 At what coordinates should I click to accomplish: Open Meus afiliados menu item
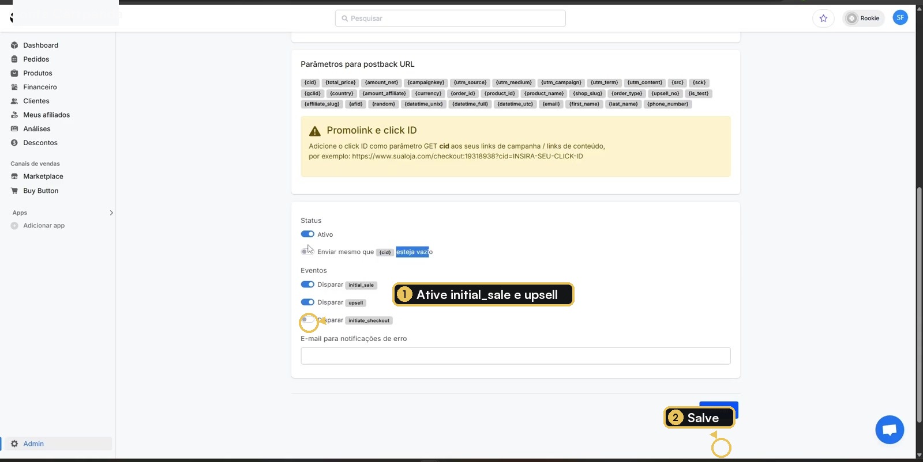(46, 115)
